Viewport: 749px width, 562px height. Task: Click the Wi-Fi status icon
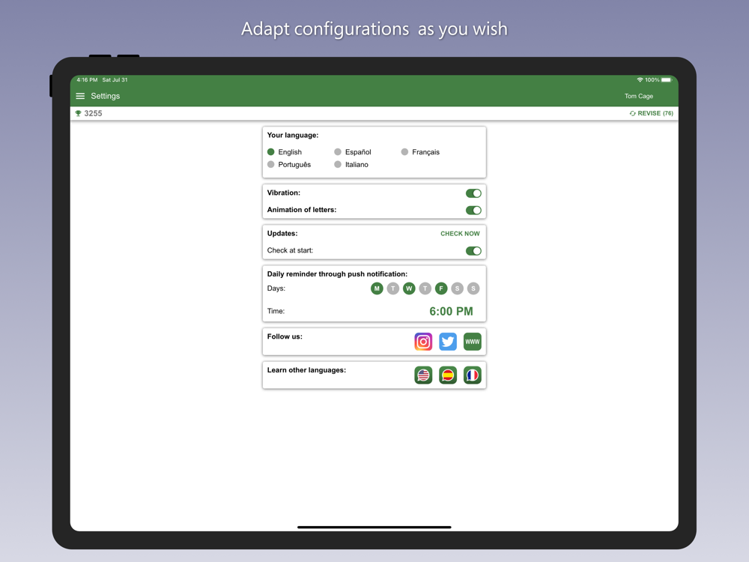[x=640, y=80]
